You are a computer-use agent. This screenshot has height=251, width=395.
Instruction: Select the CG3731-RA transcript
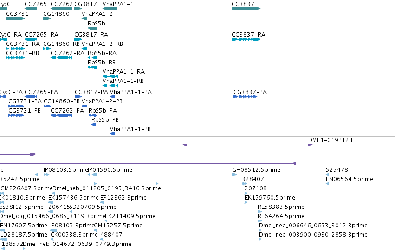(x=15, y=49)
